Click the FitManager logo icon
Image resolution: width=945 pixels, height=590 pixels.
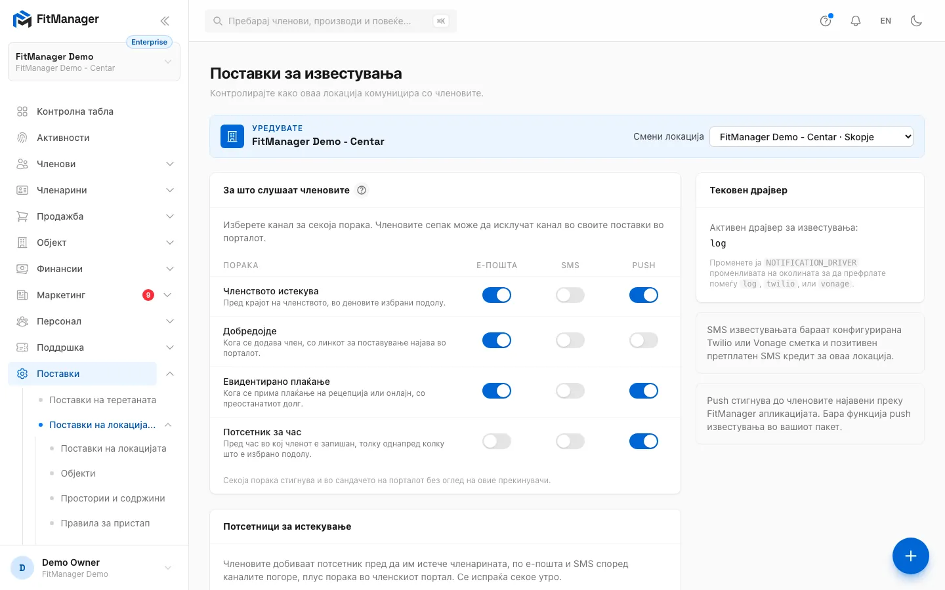pyautogui.click(x=22, y=20)
